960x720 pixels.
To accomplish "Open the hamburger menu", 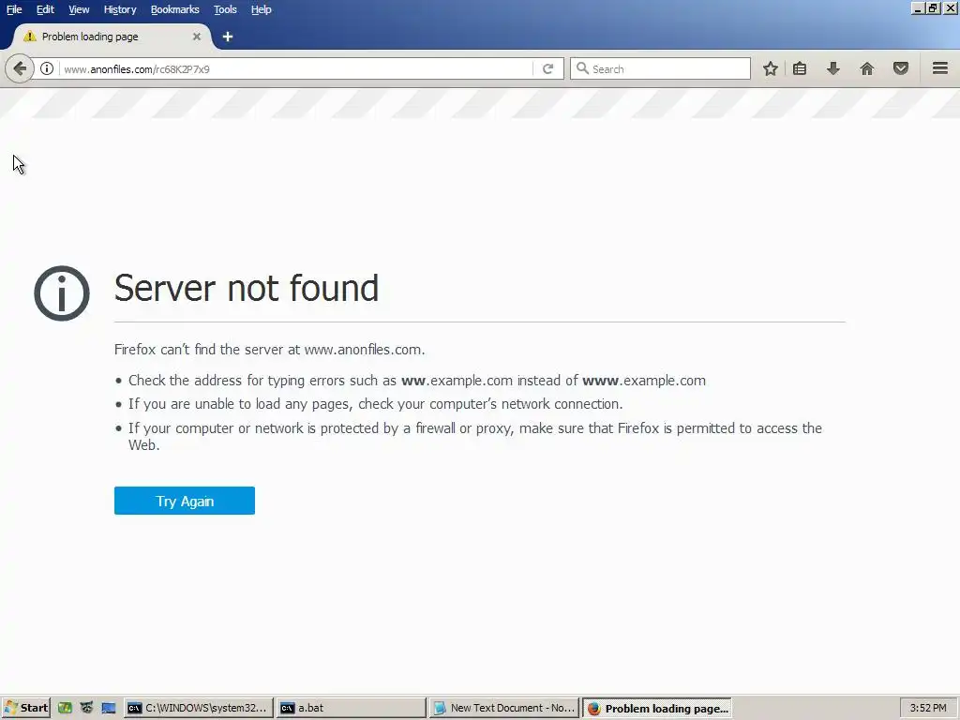I will coord(940,68).
